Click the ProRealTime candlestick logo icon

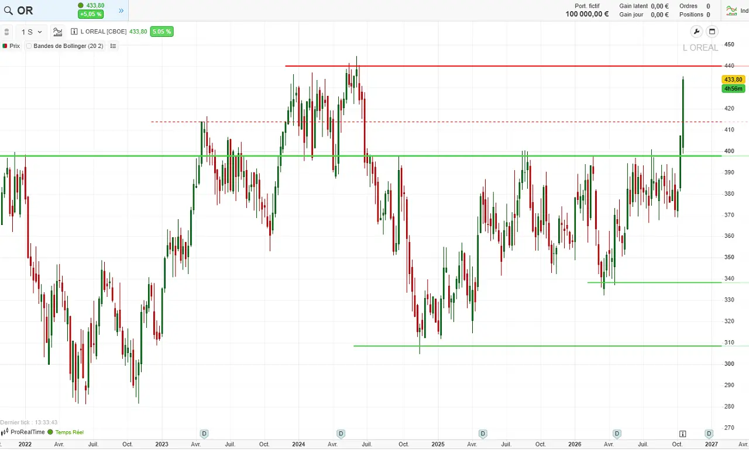coord(5,432)
